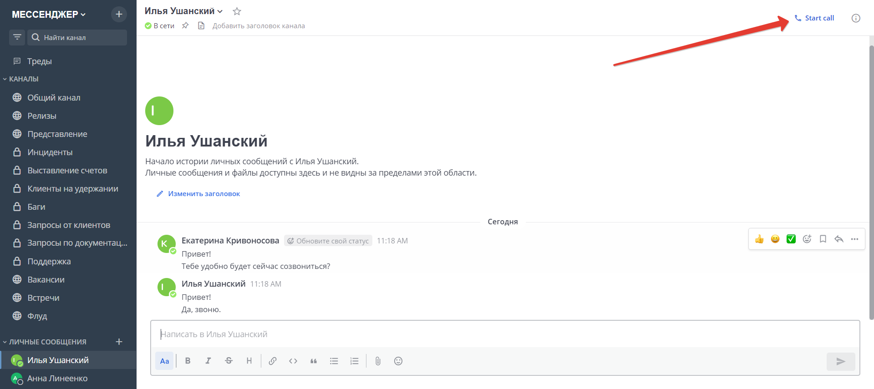React with grinning face emoji
The image size is (874, 389).
pos(775,239)
